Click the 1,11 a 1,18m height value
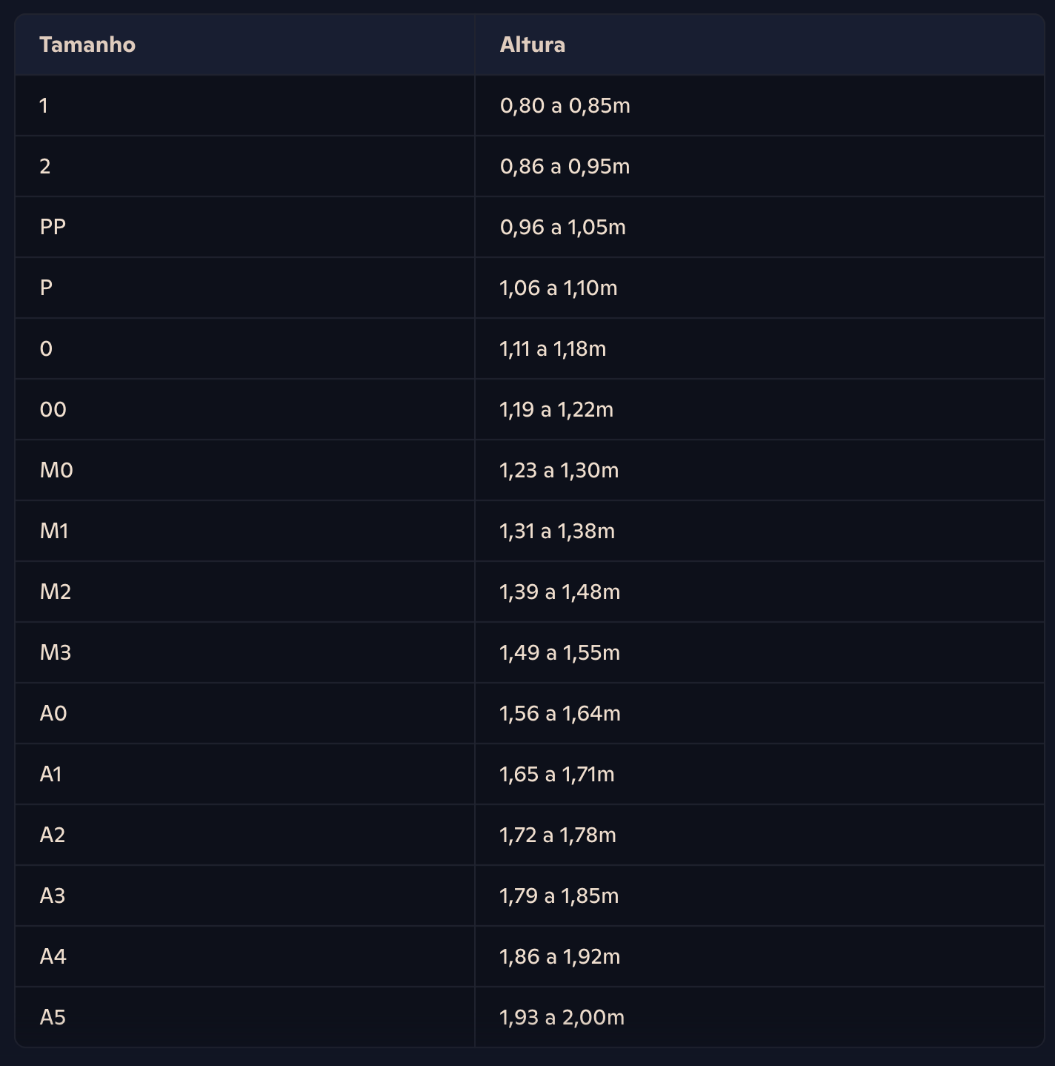This screenshot has width=1055, height=1066. click(x=553, y=348)
